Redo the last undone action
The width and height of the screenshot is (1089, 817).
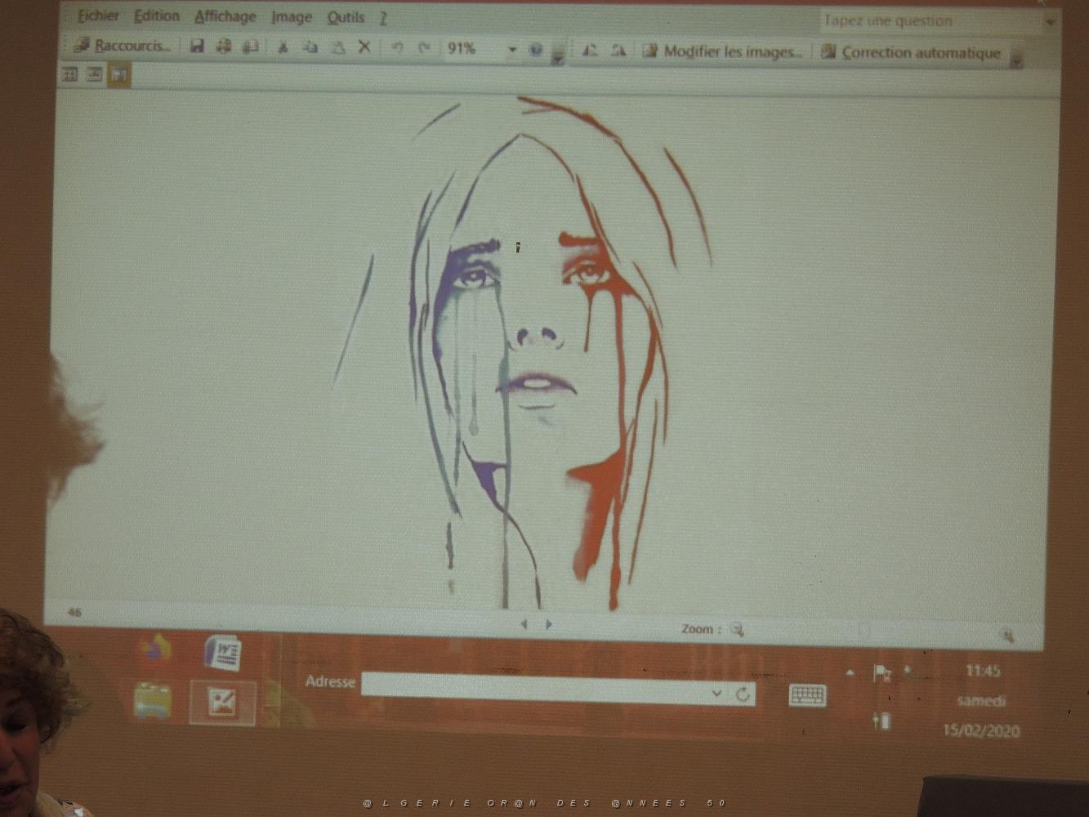424,48
